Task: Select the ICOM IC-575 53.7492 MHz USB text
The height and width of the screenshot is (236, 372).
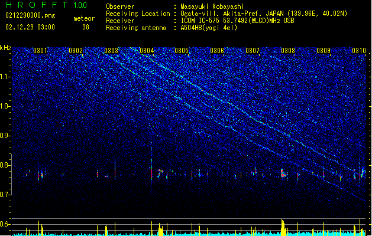Action: click(x=238, y=21)
